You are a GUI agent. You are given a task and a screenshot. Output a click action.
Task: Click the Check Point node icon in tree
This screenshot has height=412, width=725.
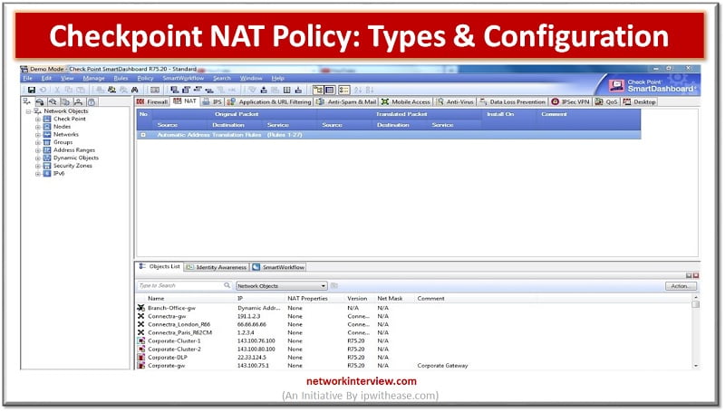point(47,119)
